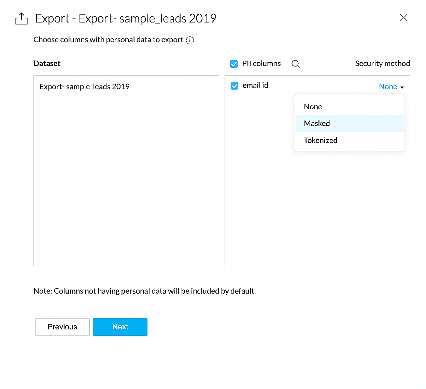
Task: Open the PII columns search magnifier
Action: [x=296, y=64]
